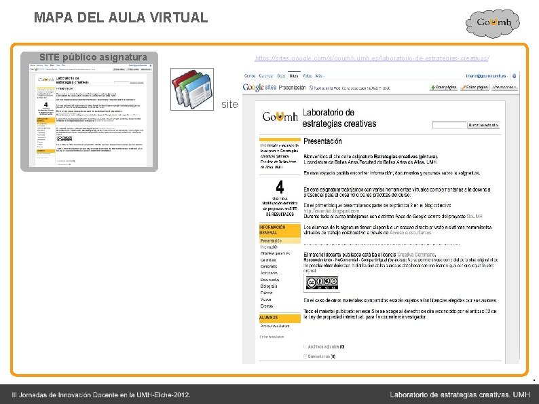The width and height of the screenshot is (539, 404).
Task: Click the footer 'Laboratorio de estrategias creativas. UMH' text
Action: [x=460, y=394]
